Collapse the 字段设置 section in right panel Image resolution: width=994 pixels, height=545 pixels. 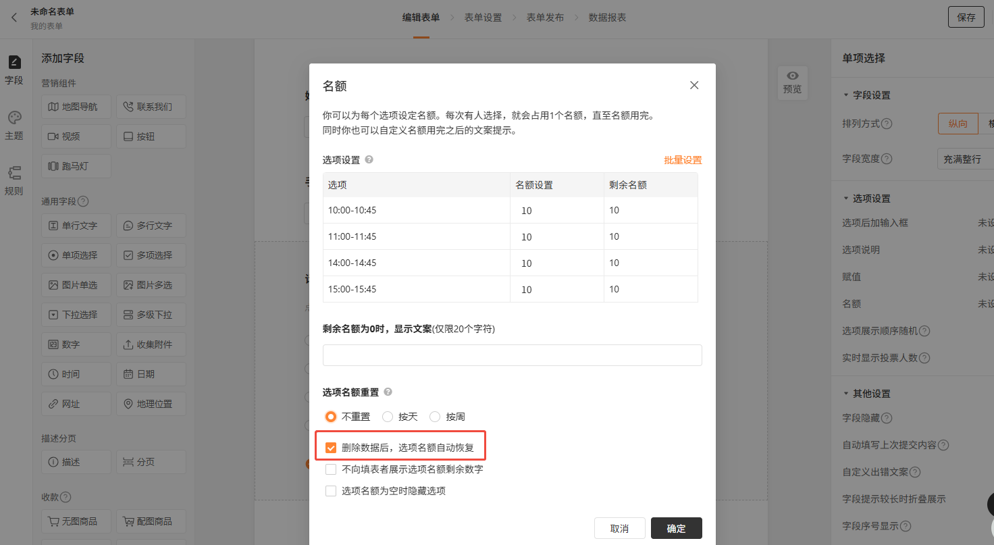[x=845, y=95]
